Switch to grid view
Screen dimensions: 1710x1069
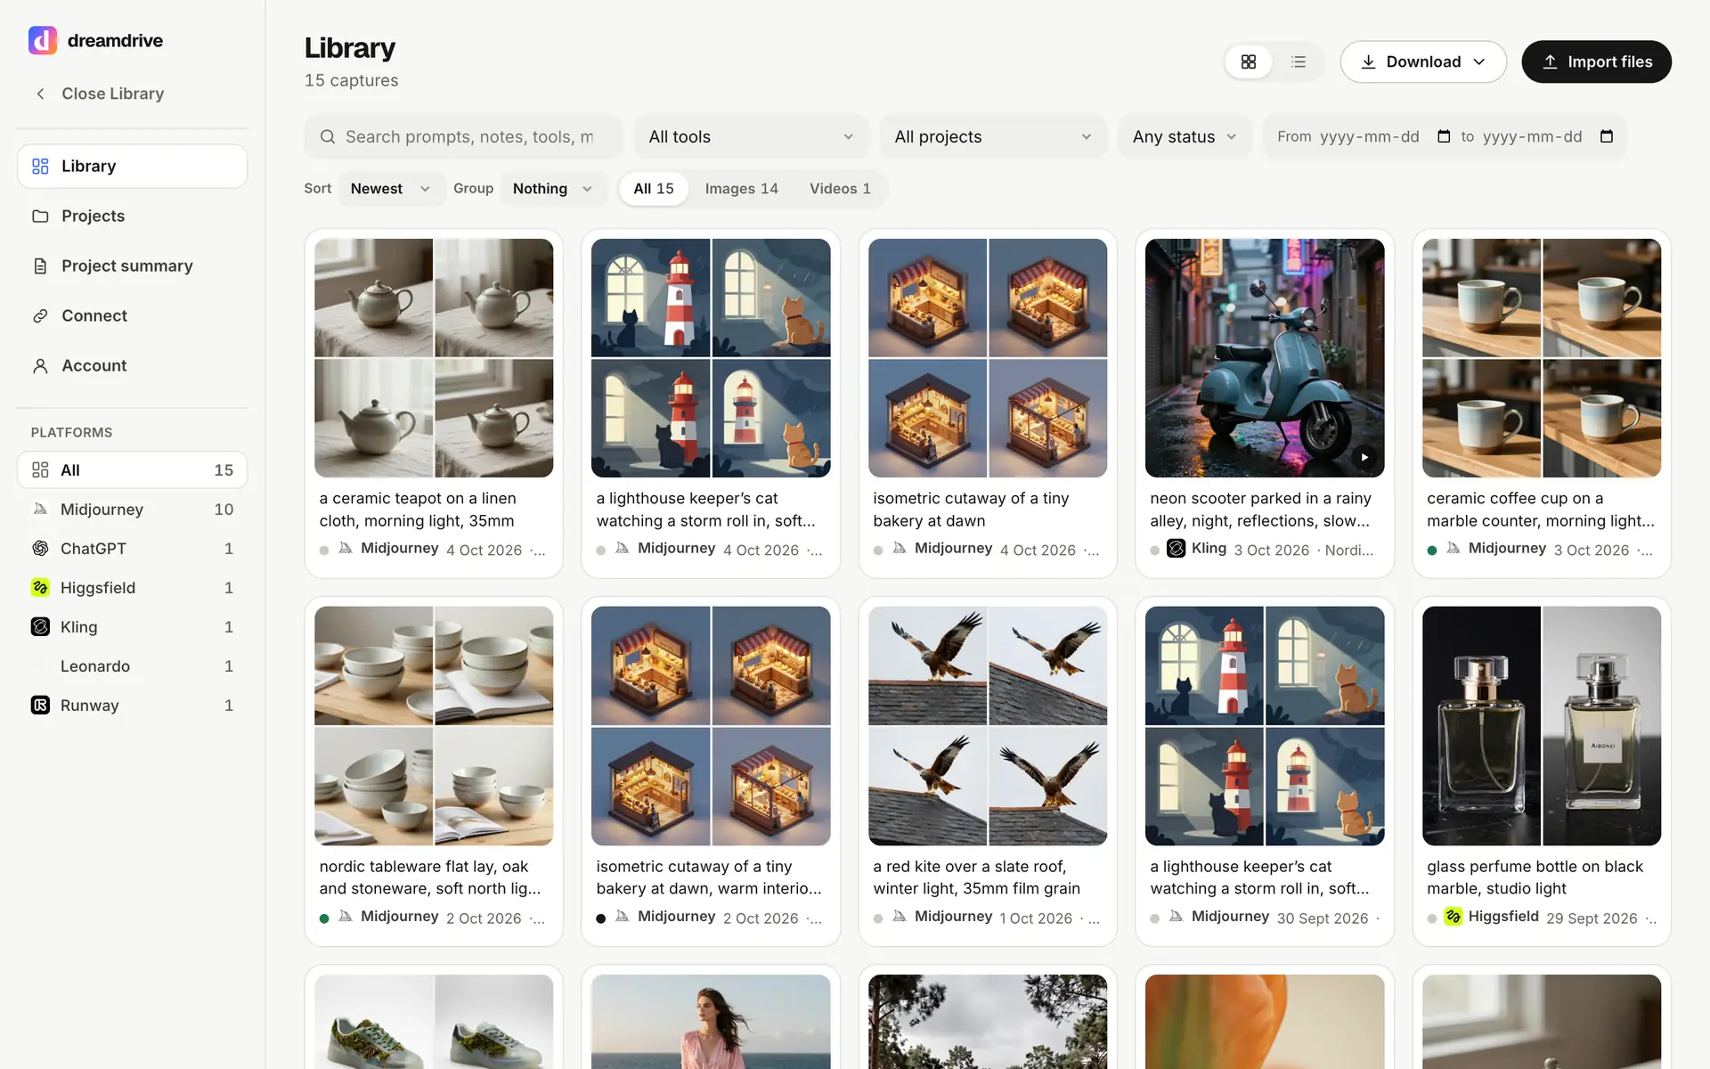click(1249, 61)
